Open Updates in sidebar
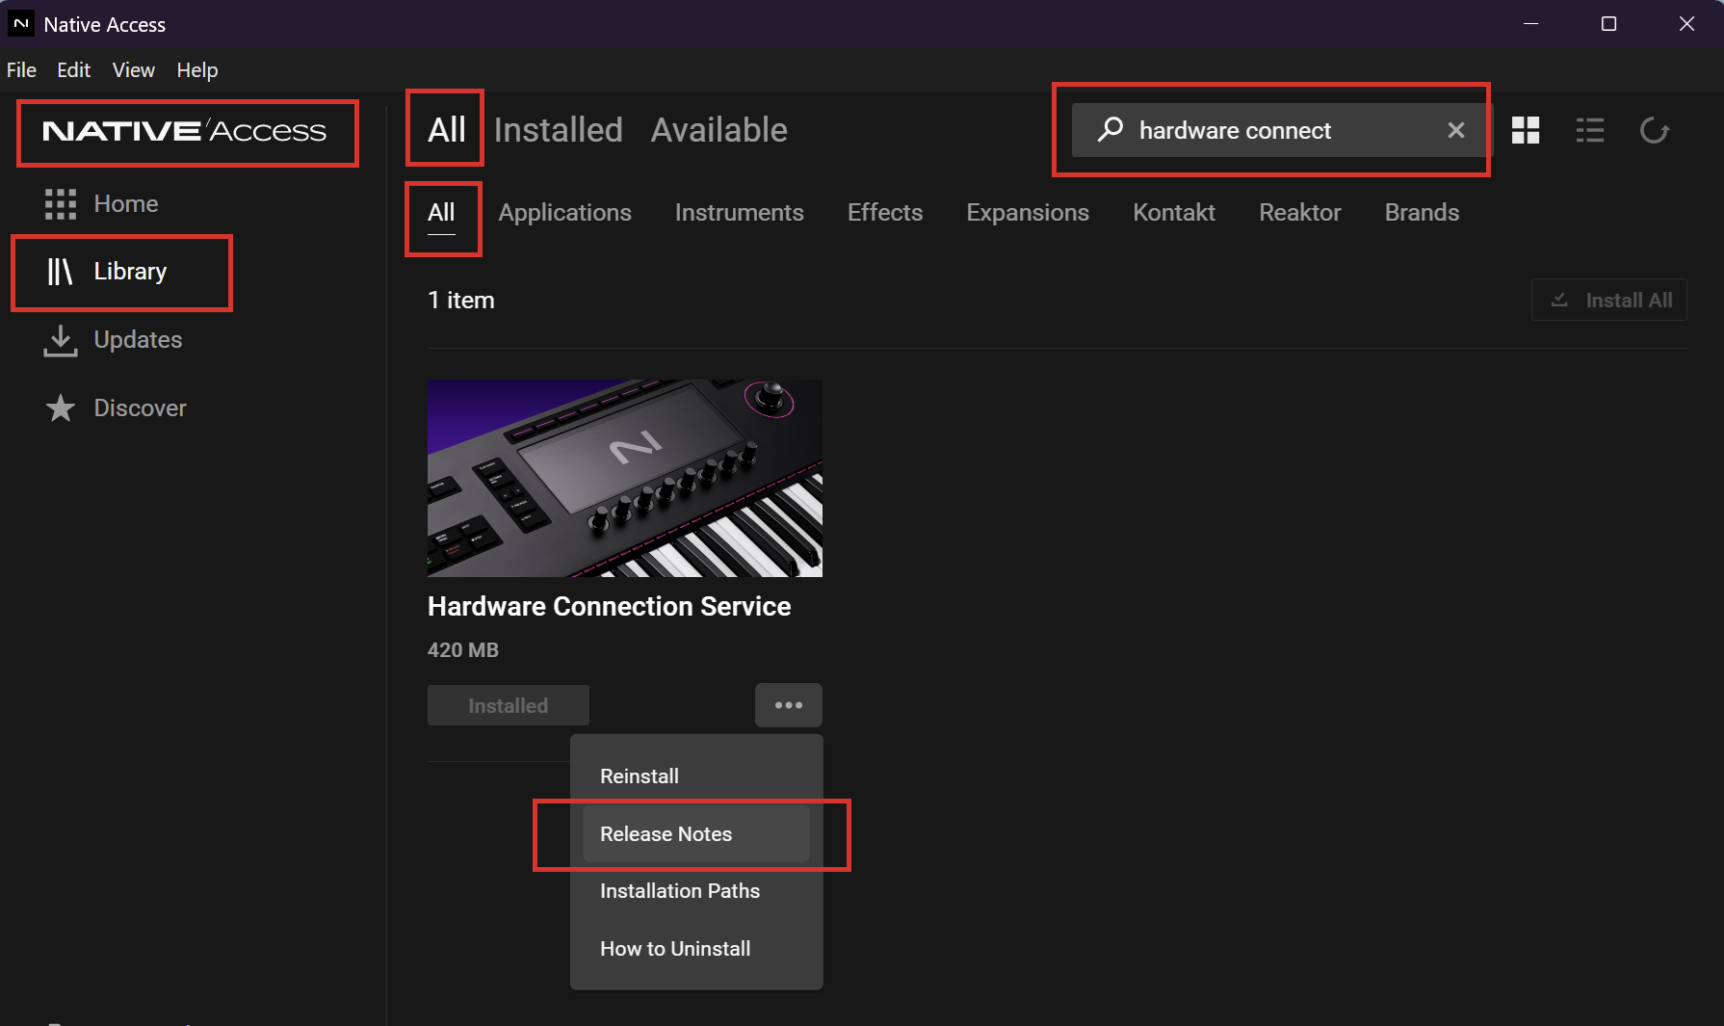The height and width of the screenshot is (1026, 1724). pyautogui.click(x=138, y=340)
